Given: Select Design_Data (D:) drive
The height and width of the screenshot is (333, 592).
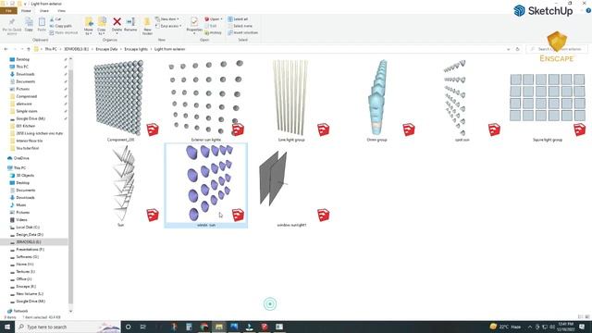Looking at the screenshot, I should coord(29,234).
